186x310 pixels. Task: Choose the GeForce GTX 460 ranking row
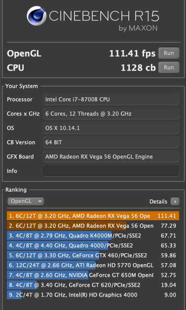tap(93, 255)
